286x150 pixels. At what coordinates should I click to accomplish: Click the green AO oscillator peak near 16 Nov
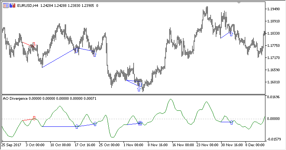170,99
